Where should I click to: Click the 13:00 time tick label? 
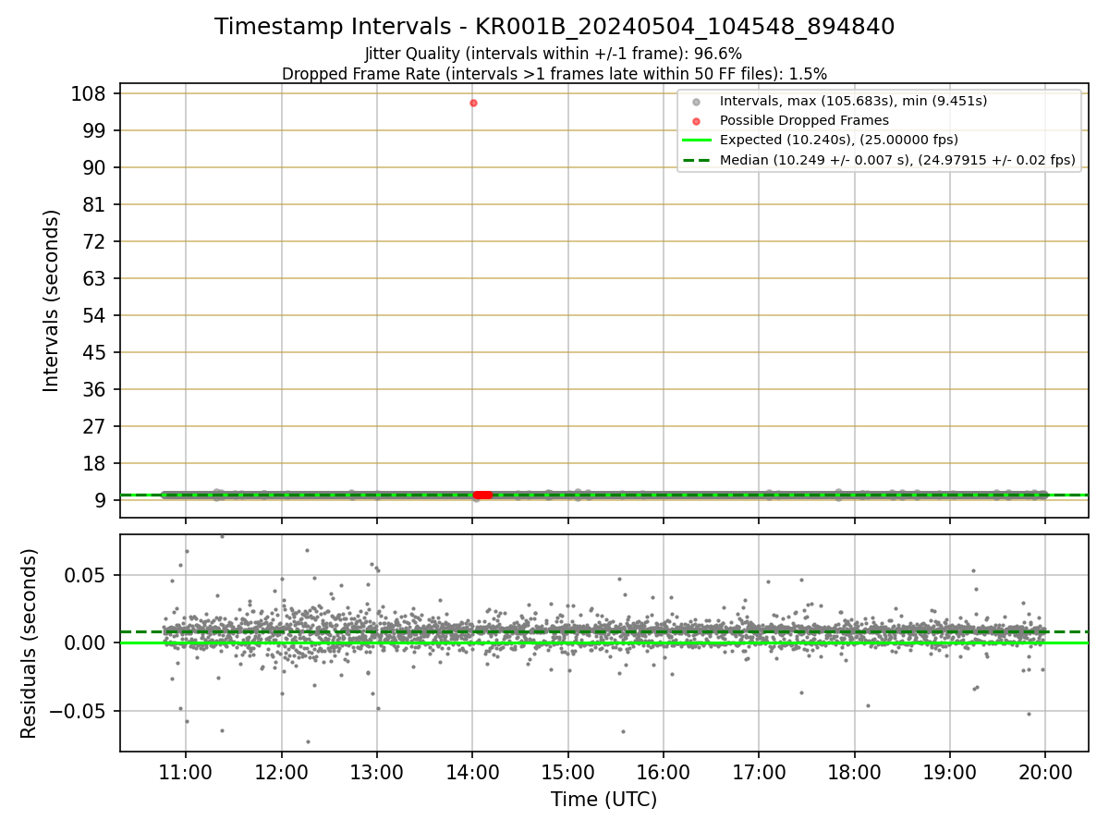377,771
